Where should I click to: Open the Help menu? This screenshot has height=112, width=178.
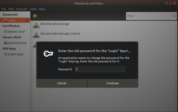pyautogui.click(x=42, y=9)
